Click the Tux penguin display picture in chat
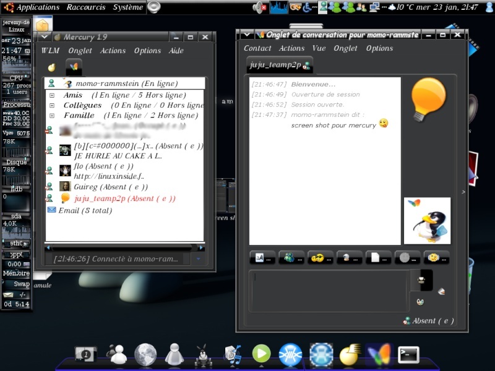This screenshot has height=371, width=495. tap(427, 221)
